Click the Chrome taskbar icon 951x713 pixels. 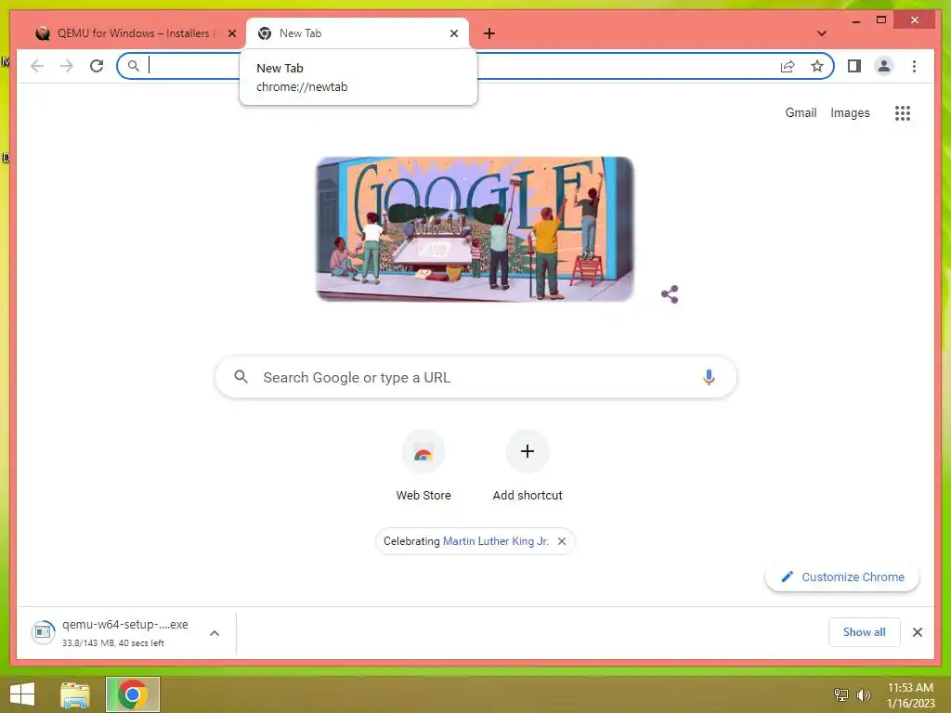pyautogui.click(x=133, y=694)
